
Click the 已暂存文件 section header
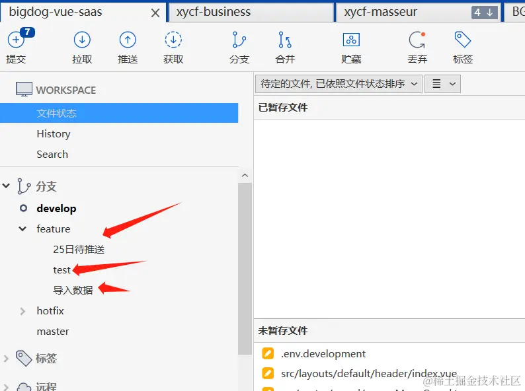point(282,108)
